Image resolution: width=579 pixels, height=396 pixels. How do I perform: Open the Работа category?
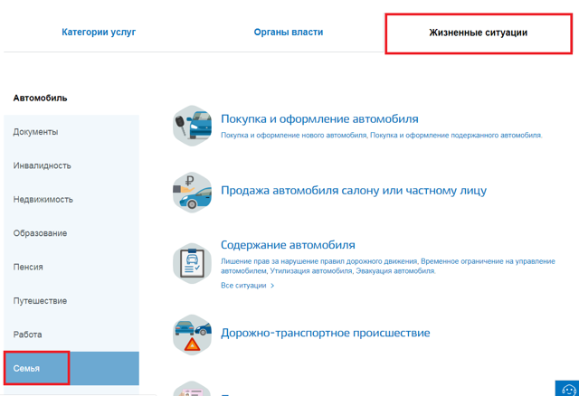pos(71,335)
